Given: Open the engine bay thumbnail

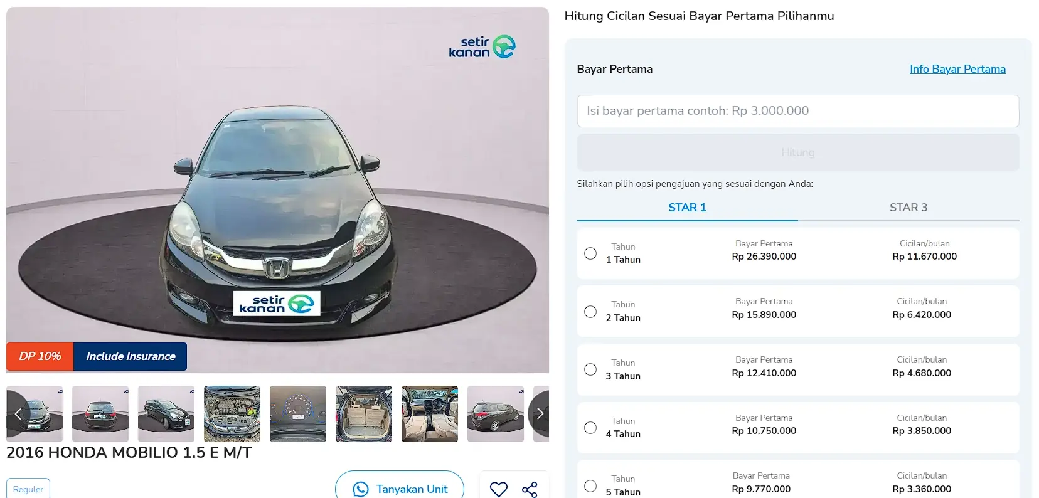Looking at the screenshot, I should point(232,414).
